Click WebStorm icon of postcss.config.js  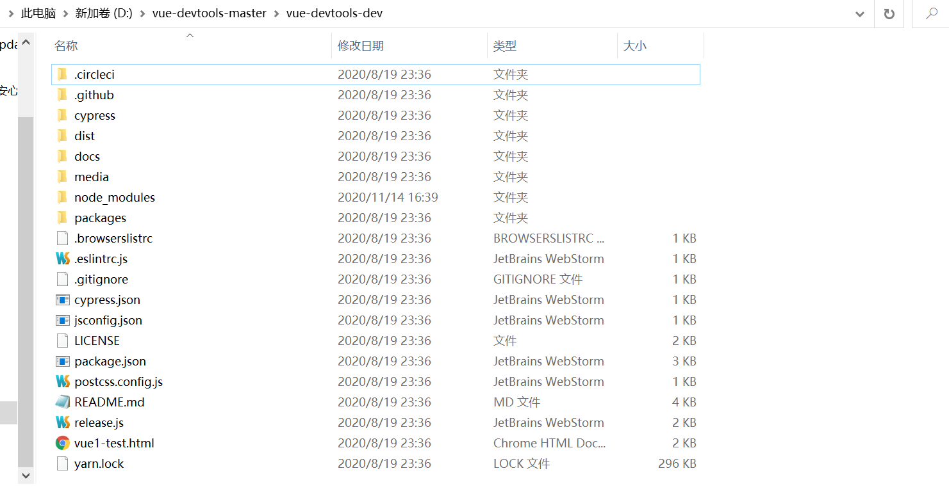tap(62, 381)
